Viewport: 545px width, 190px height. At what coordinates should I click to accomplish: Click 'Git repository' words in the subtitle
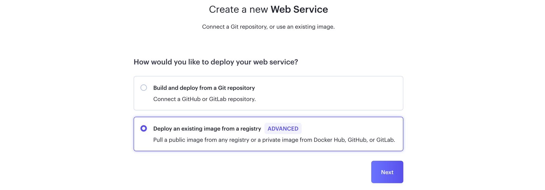point(249,27)
